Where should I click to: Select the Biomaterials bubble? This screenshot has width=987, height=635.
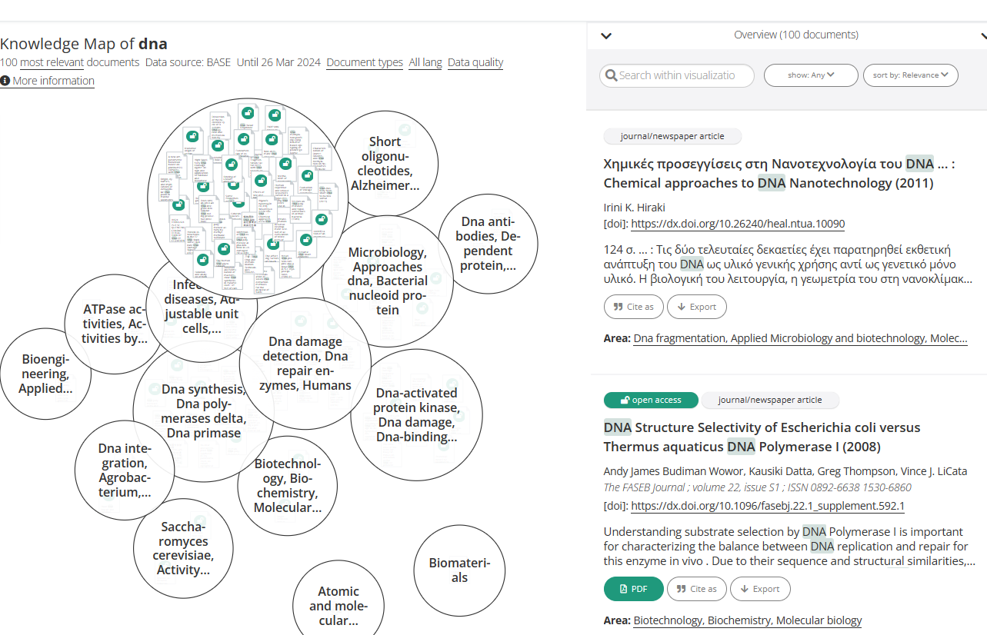pyautogui.click(x=459, y=570)
